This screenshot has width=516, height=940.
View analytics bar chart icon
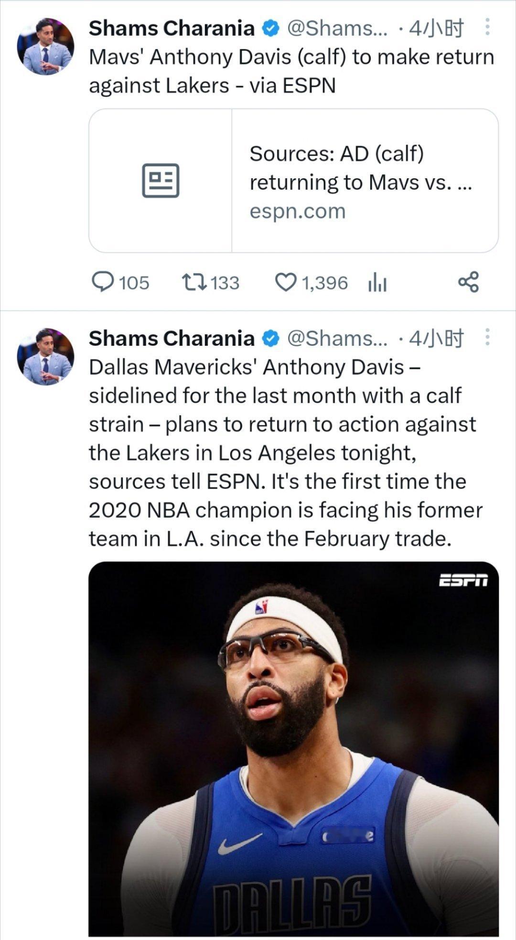tap(377, 283)
